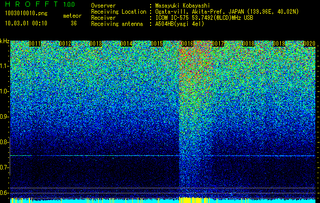Screen dimensions: 320x203
Task: Click the 0015 time marker
Action: click(157, 44)
